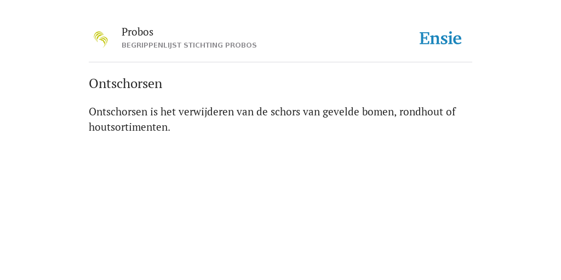Click the horizontal divider line below the header

280,62
